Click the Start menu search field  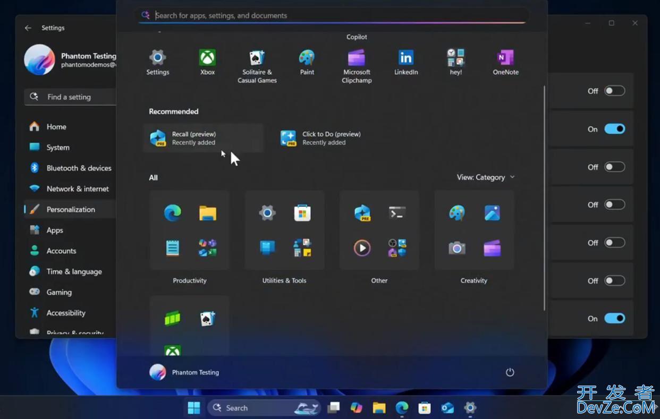pos(332,15)
